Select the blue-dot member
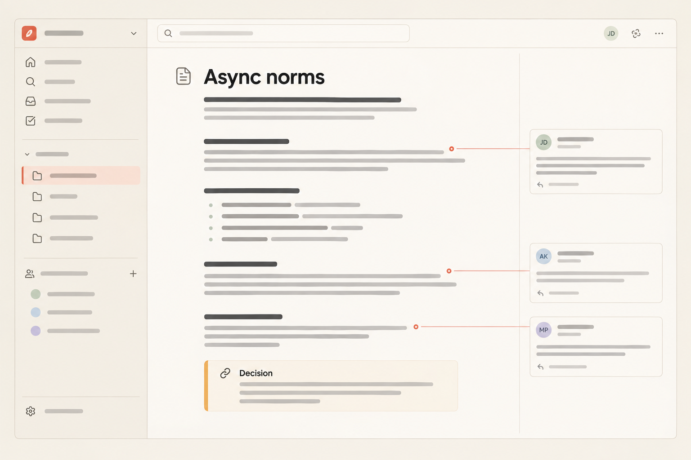 pyautogui.click(x=62, y=312)
